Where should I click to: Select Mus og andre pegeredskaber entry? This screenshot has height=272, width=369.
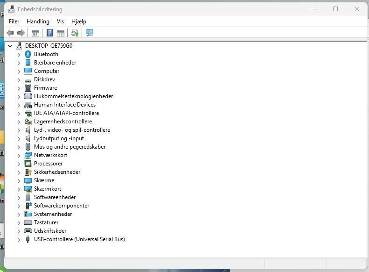(x=70, y=147)
